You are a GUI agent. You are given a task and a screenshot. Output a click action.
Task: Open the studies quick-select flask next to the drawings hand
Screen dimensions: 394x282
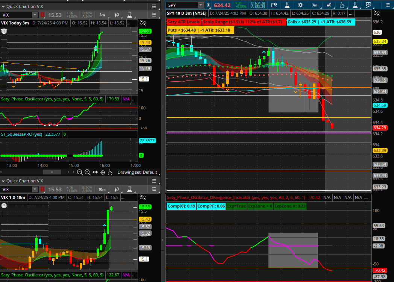[355, 5]
